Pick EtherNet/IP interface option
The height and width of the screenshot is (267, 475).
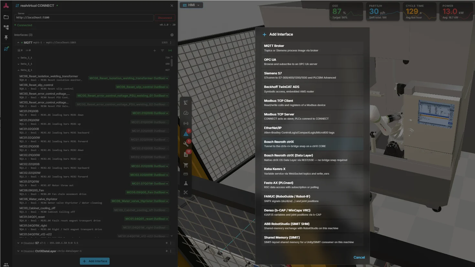[x=312, y=130]
